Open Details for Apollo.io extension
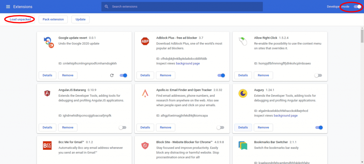The height and width of the screenshot is (164, 364). pos(145,128)
